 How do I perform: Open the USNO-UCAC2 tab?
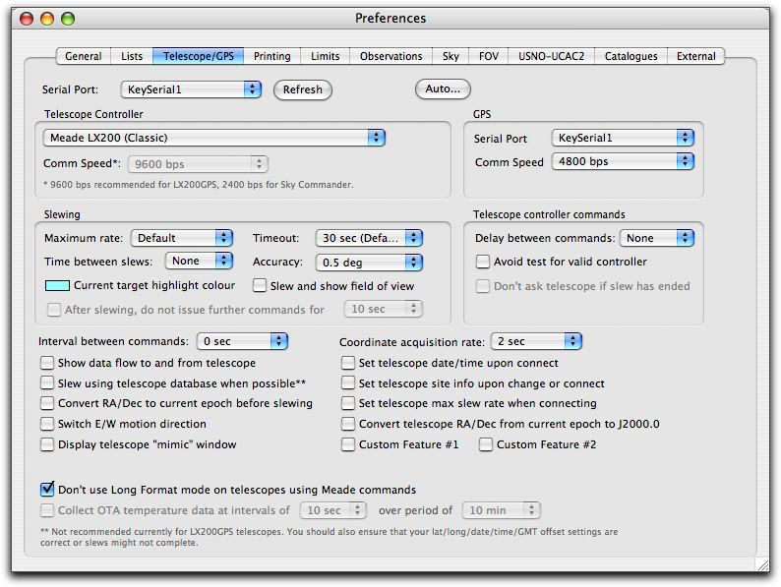click(551, 56)
